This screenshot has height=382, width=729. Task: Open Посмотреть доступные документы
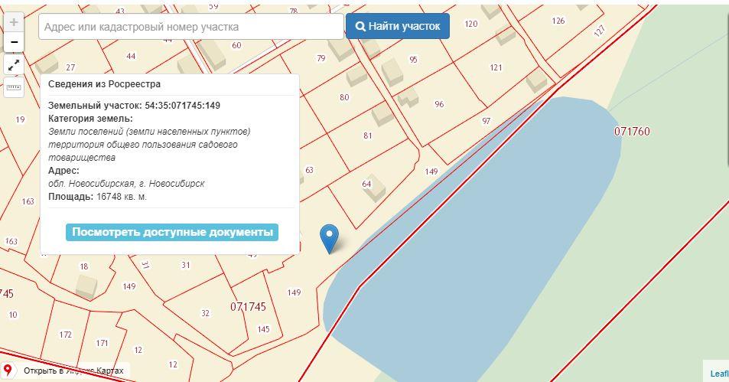tap(172, 232)
